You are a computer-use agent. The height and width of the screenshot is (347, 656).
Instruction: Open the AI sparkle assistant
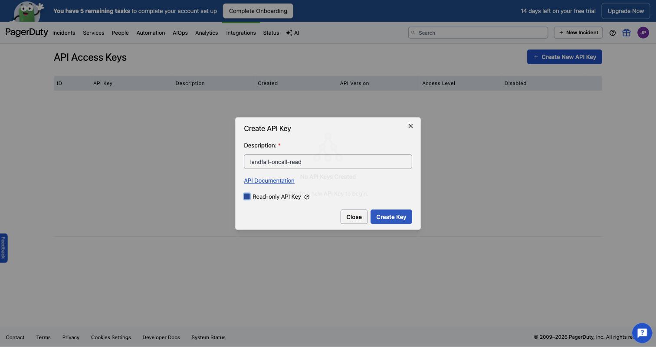click(292, 33)
